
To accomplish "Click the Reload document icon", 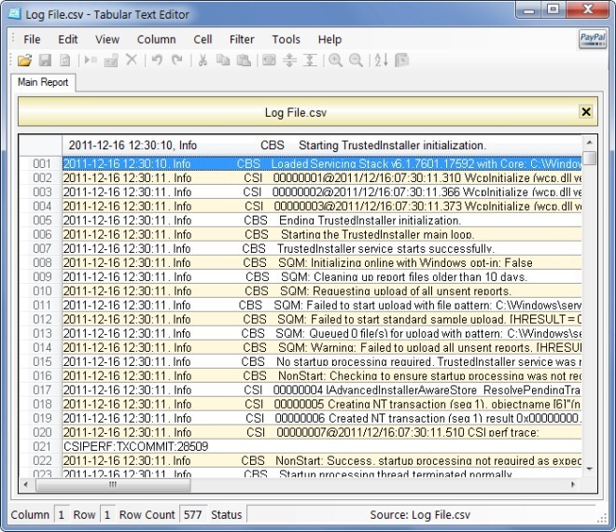I will tap(64, 60).
